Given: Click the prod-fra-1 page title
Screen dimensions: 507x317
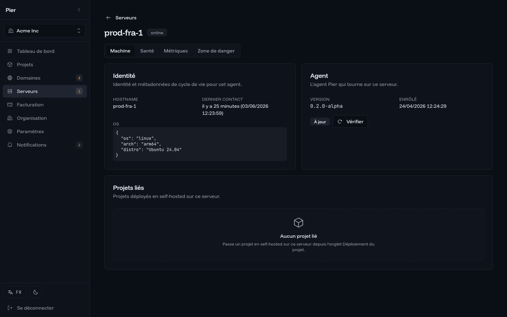Looking at the screenshot, I should [x=124, y=33].
